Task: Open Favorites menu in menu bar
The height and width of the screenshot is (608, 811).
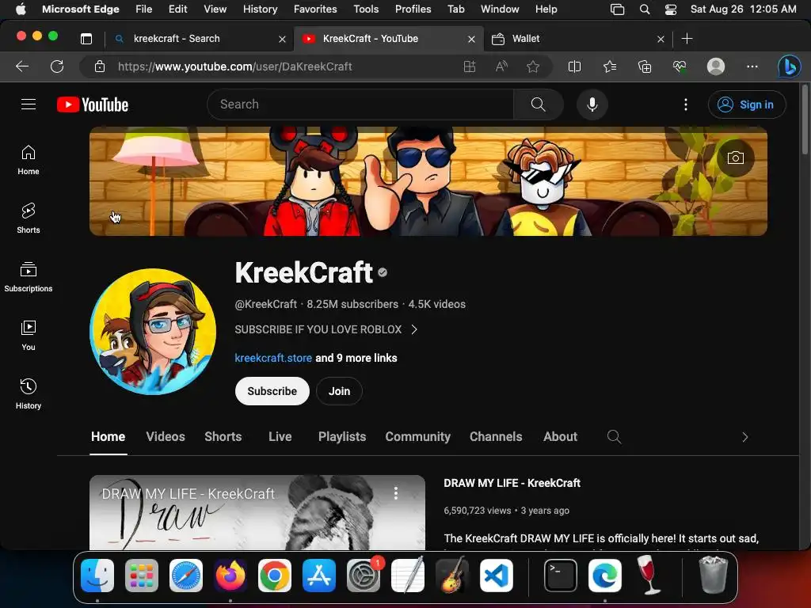Action: (315, 9)
